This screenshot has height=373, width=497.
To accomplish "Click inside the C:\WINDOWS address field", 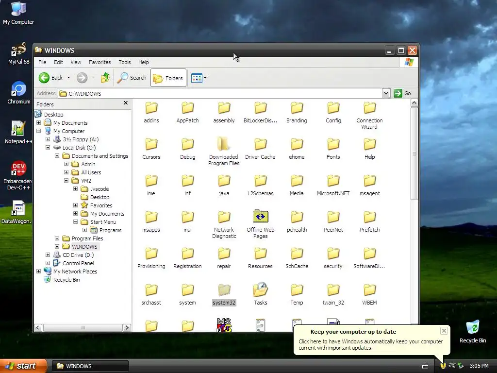I will point(220,93).
